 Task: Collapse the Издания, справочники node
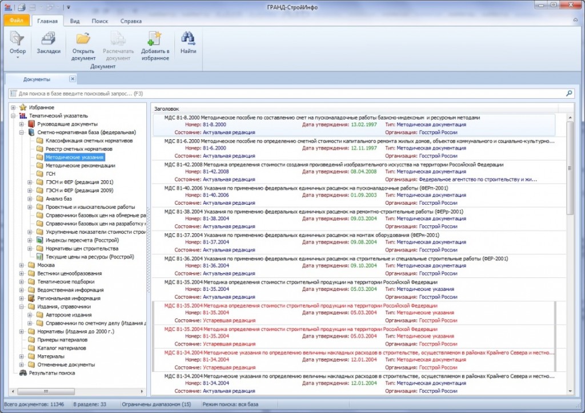[22, 306]
